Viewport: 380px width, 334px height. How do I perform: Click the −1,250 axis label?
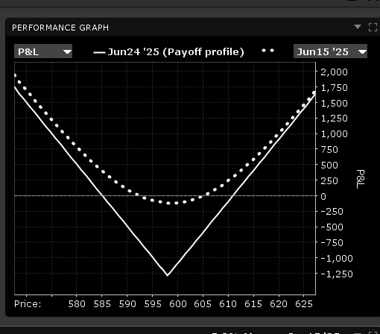point(337,274)
